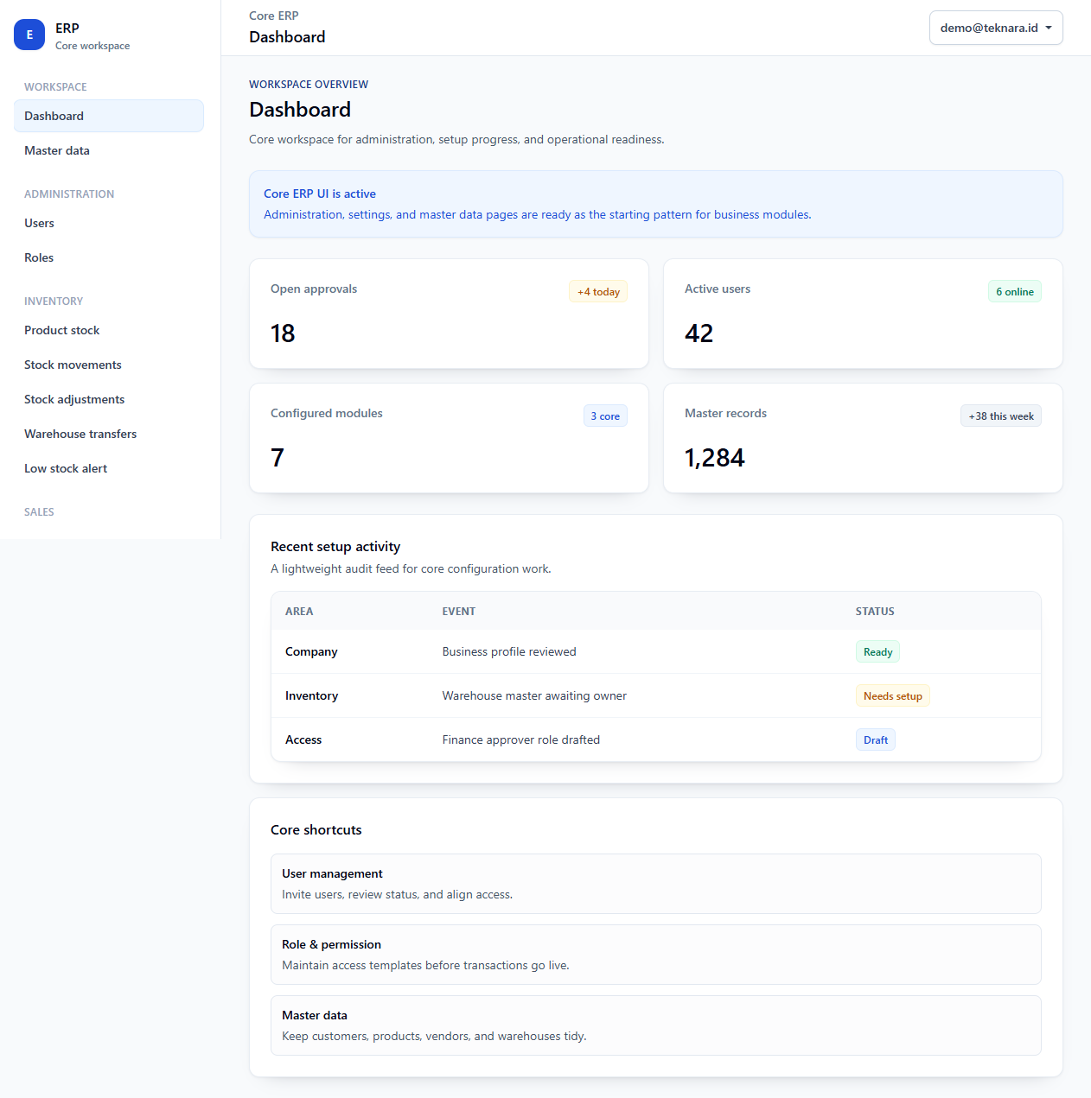Click the SALES section label in sidebar

(39, 512)
